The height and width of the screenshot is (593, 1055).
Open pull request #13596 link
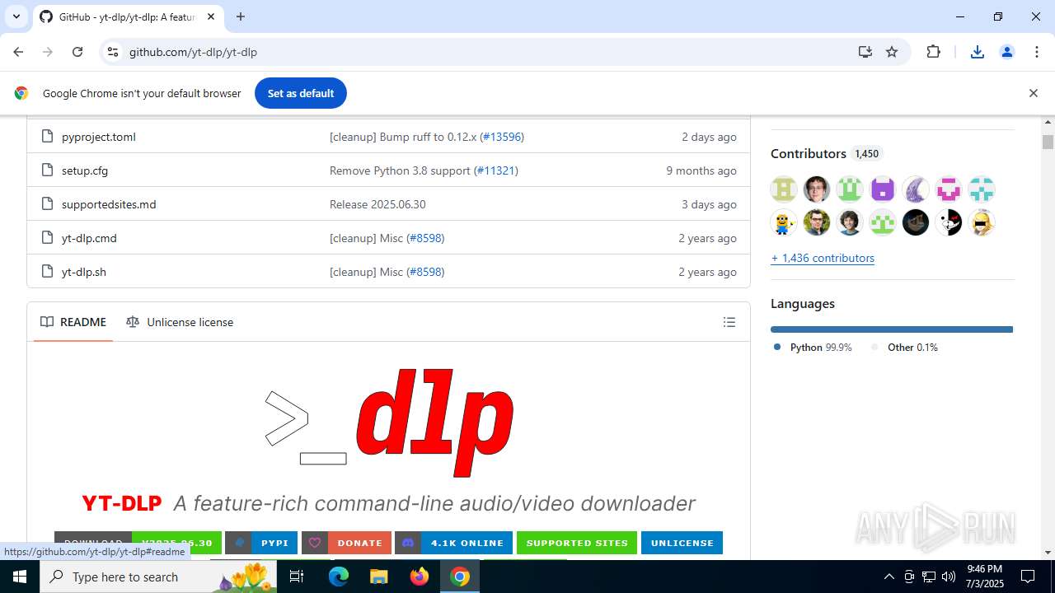501,137
